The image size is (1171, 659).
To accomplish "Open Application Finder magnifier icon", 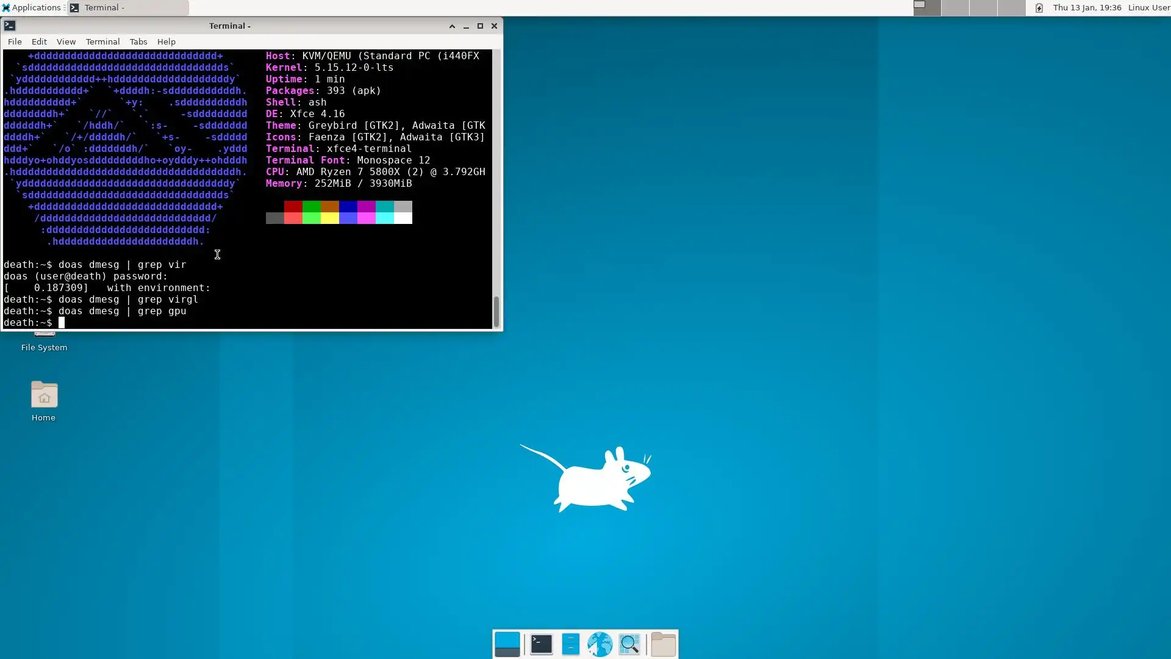I will [629, 644].
